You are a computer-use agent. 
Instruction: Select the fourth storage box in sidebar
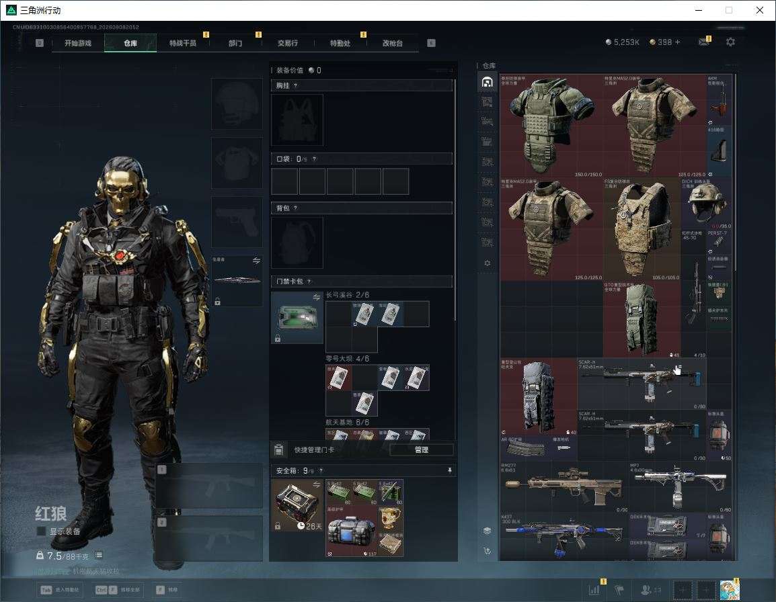pyautogui.click(x=487, y=142)
